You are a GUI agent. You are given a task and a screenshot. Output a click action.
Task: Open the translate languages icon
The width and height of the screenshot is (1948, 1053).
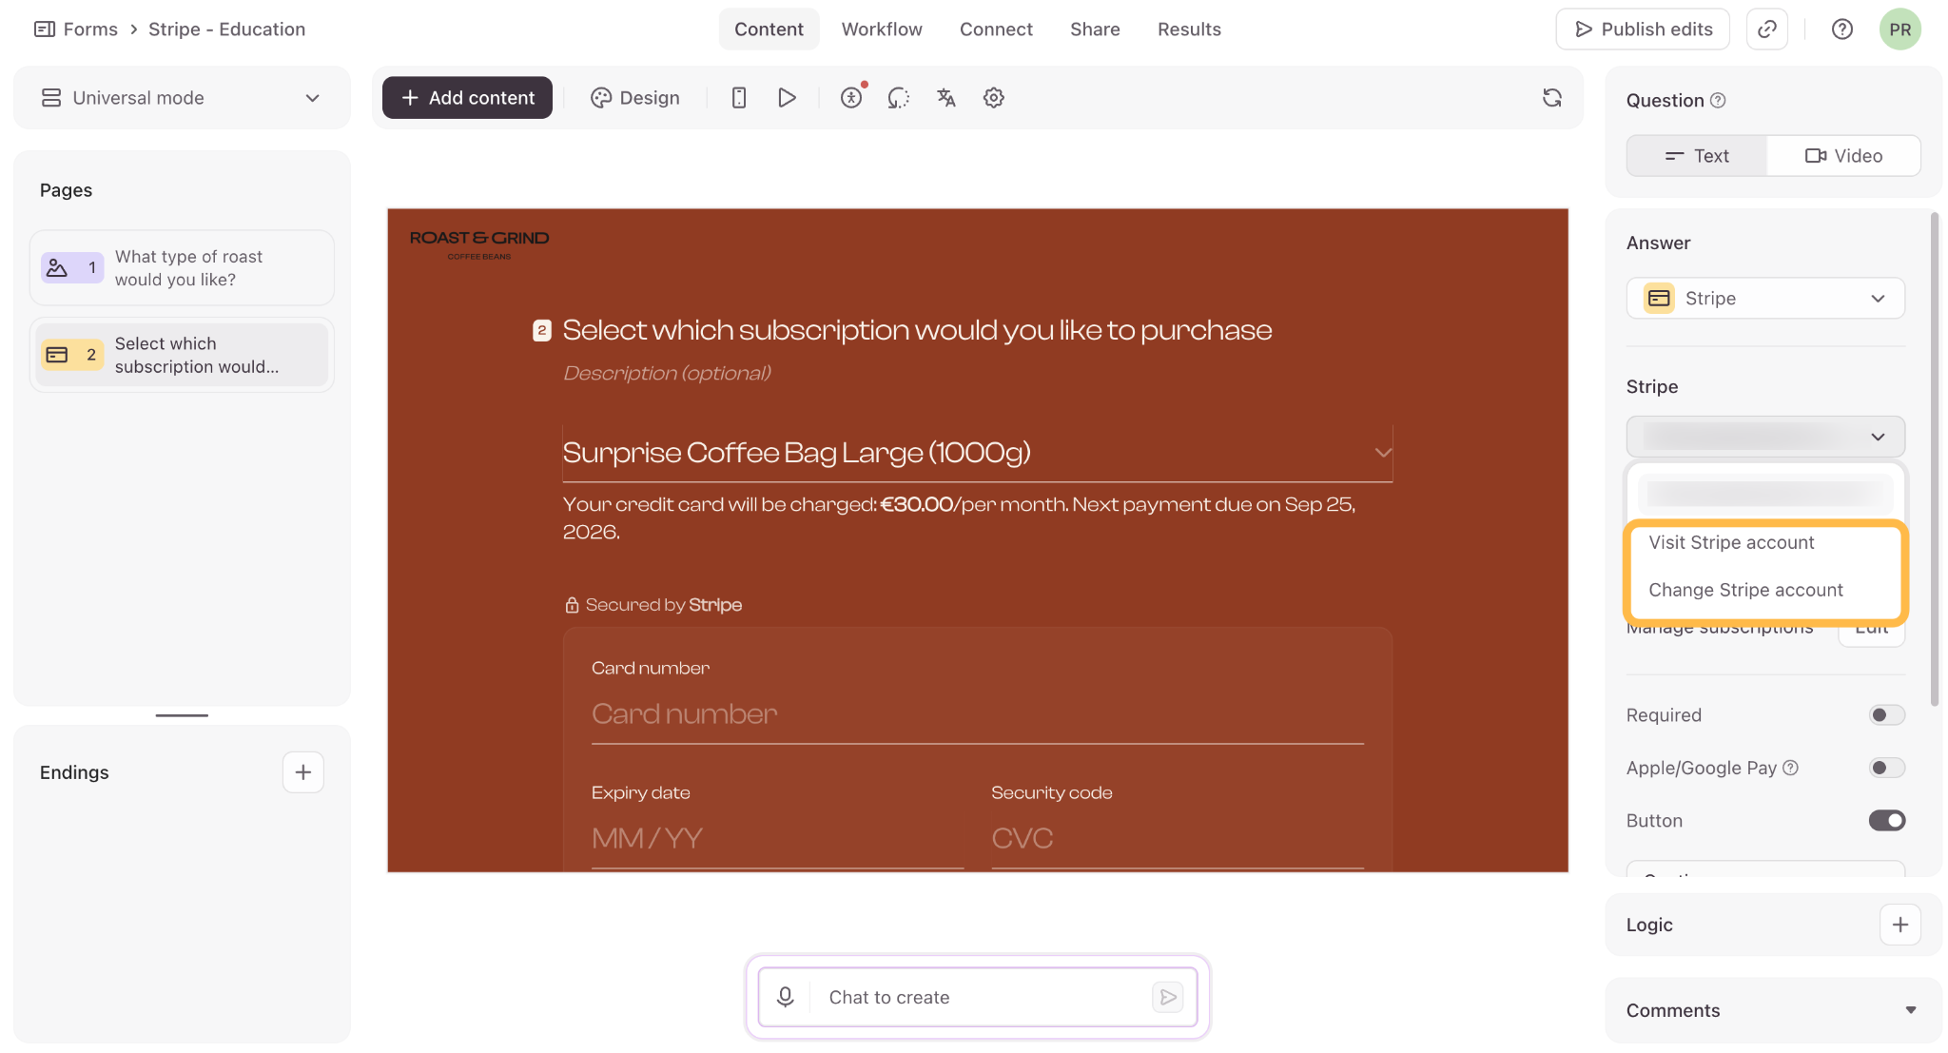pos(946,98)
